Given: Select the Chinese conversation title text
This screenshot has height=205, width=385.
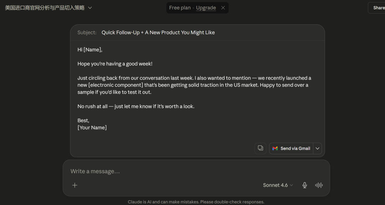Looking at the screenshot, I should click(45, 7).
